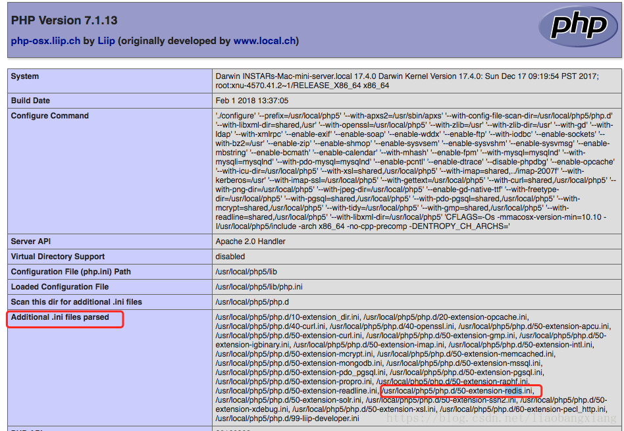Click the 'System' row label
624x431 pixels.
(24, 76)
